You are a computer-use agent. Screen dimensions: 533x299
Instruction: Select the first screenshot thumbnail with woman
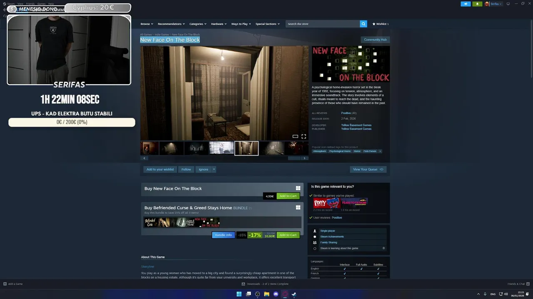click(149, 148)
